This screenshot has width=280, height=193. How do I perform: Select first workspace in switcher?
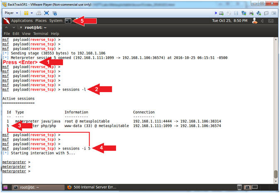(x=248, y=187)
